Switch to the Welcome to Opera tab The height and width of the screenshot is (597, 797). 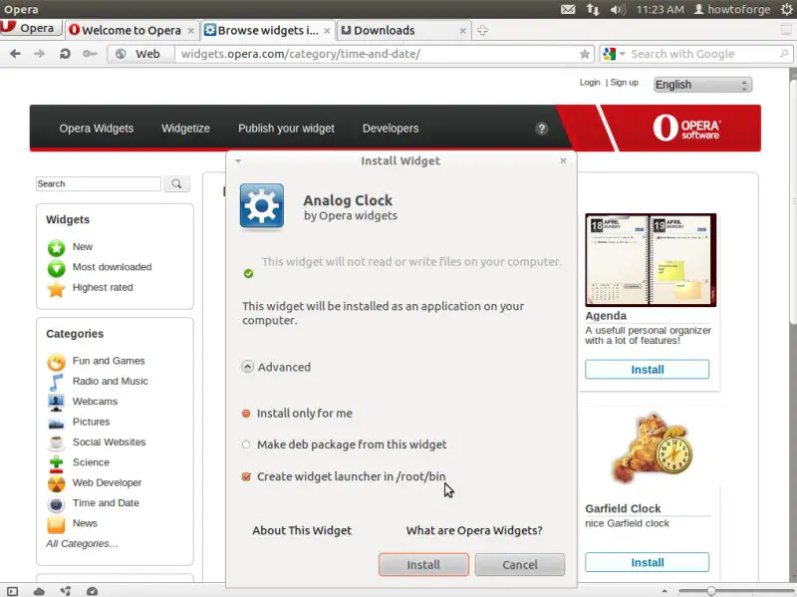[132, 30]
